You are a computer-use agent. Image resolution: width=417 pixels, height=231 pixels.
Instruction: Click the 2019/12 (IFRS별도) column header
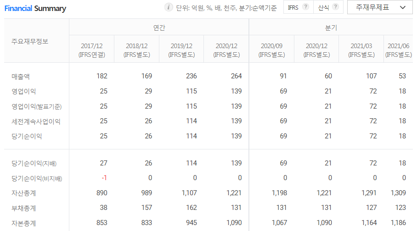click(x=181, y=50)
